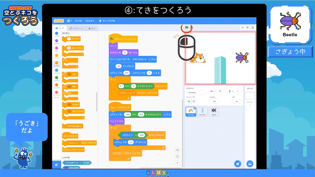Select the orange せいぎょ block category
Screen dimensions: 315x177
(57, 64)
